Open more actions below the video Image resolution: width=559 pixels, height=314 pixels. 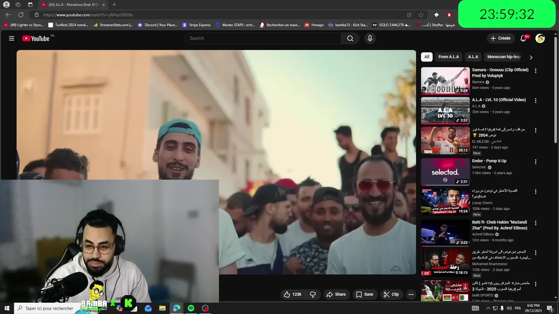tap(411, 294)
